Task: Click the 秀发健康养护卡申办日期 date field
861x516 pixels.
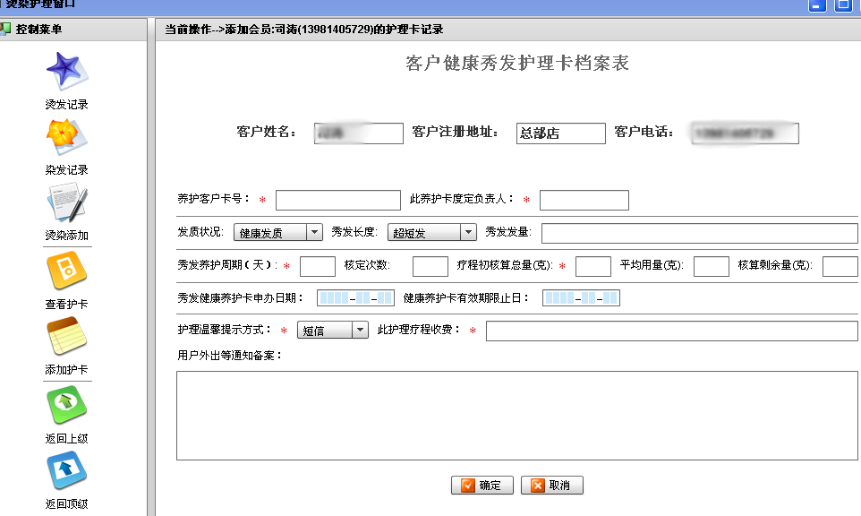Action: coord(356,297)
